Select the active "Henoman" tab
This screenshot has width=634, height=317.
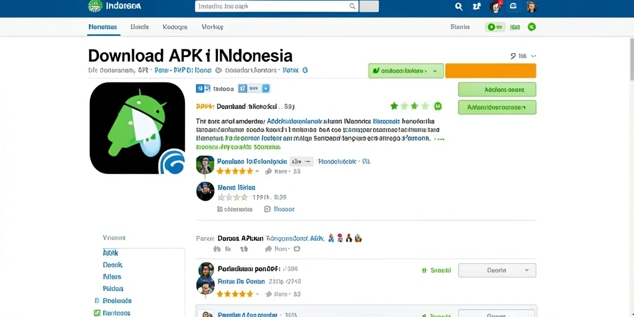point(103,27)
